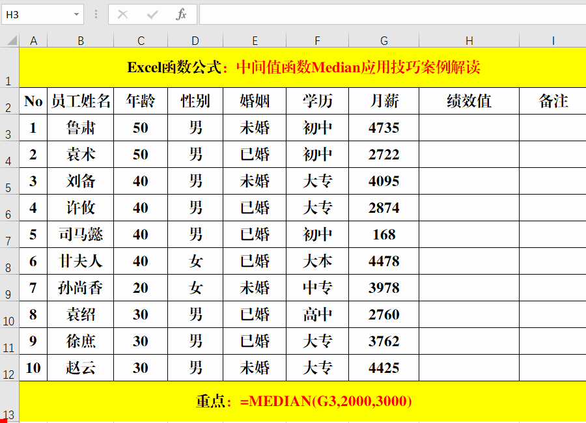Select column B header

(80, 40)
